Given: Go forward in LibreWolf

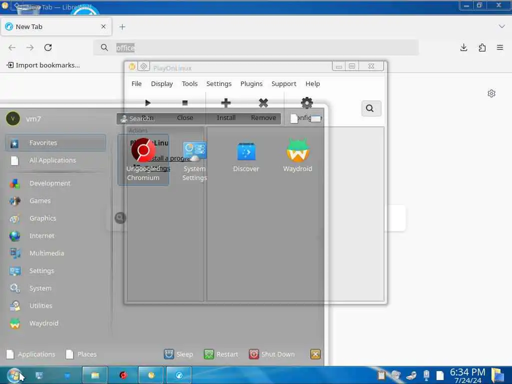Looking at the screenshot, I should tap(30, 47).
